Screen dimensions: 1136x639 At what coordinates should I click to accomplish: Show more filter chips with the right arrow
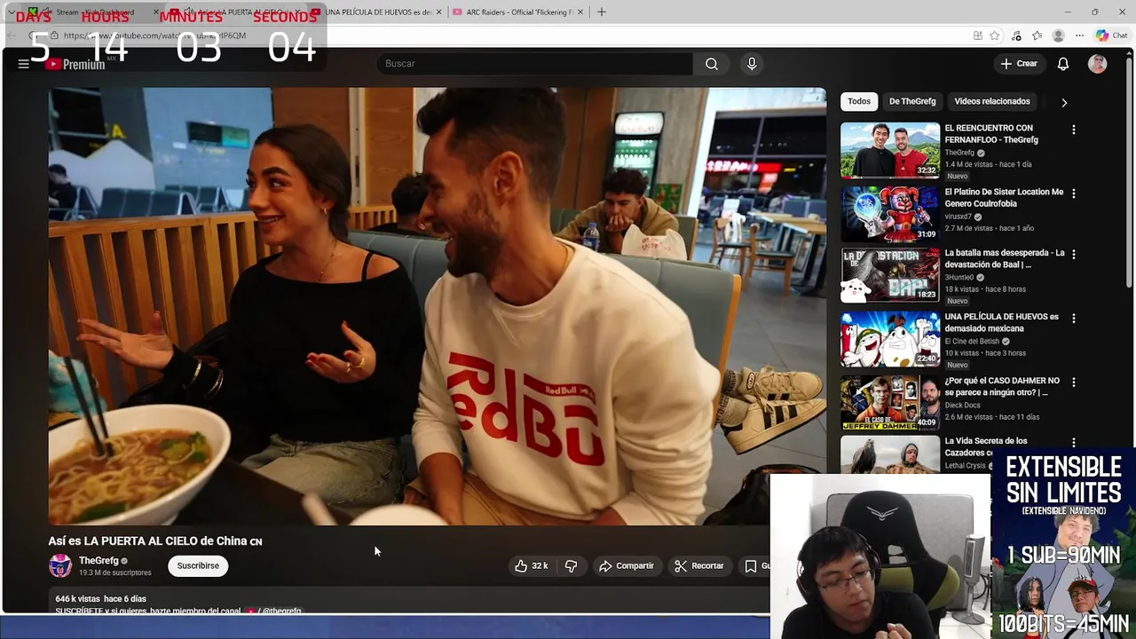click(x=1064, y=102)
